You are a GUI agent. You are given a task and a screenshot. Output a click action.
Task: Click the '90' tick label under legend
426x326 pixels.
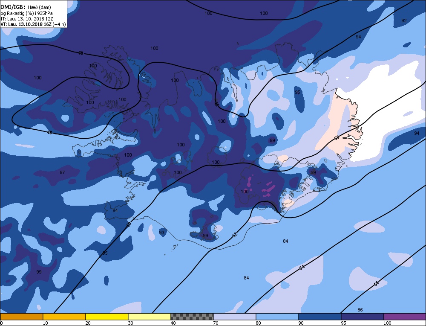tap(301, 323)
